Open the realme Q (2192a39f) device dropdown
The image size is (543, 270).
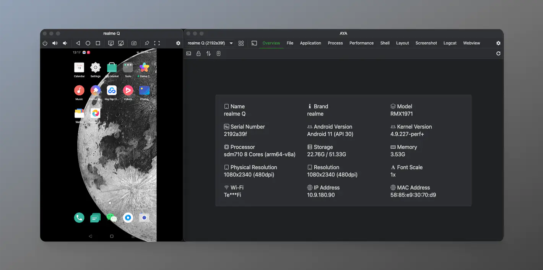point(210,43)
